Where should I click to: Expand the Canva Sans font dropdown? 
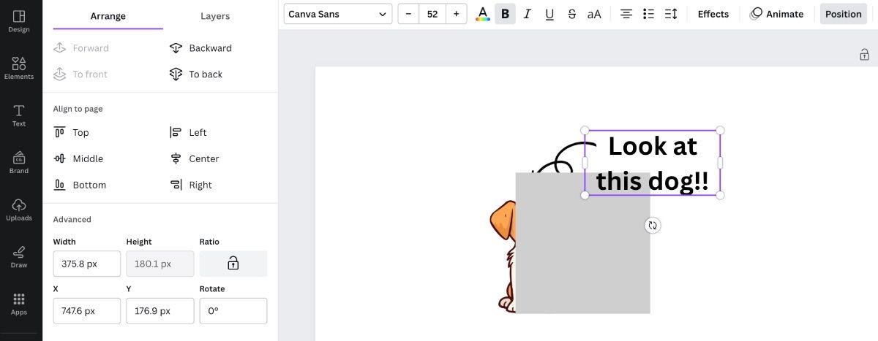click(x=337, y=14)
